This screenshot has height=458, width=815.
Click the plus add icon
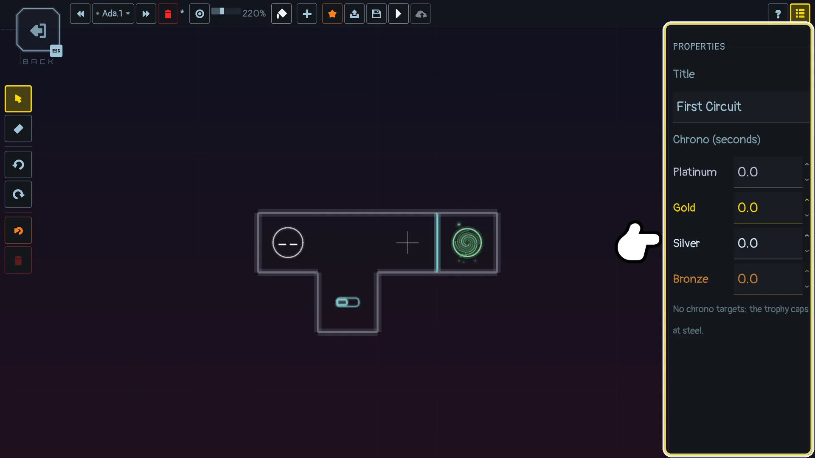tap(307, 14)
